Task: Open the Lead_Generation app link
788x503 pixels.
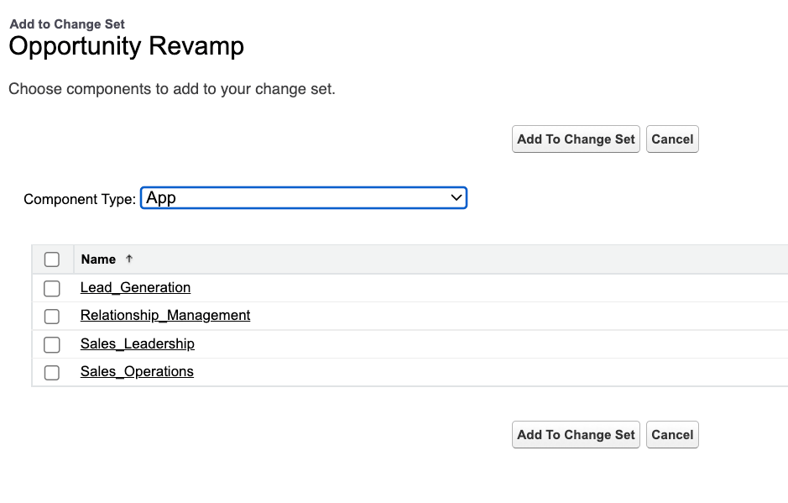Action: [x=135, y=288]
